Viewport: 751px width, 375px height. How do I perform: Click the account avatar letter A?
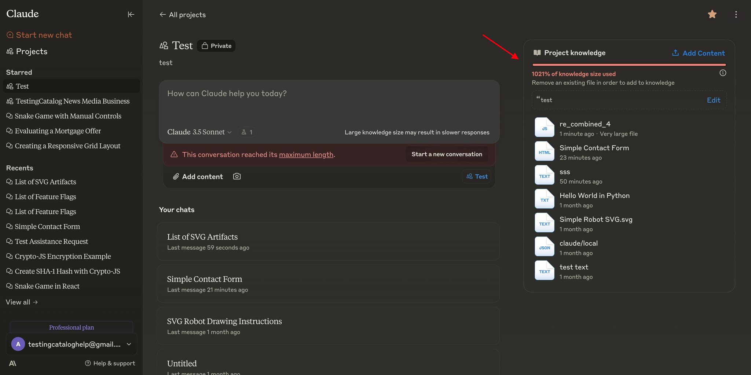coord(18,344)
